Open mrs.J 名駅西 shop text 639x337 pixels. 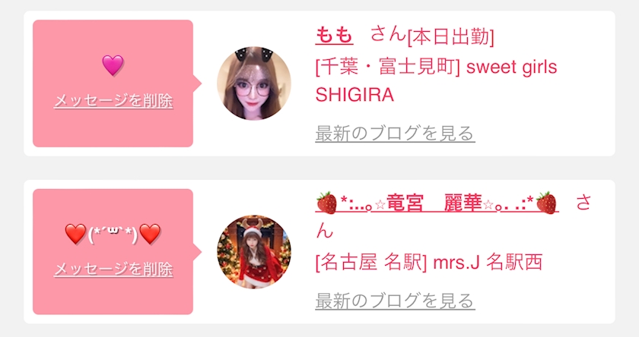(x=488, y=263)
